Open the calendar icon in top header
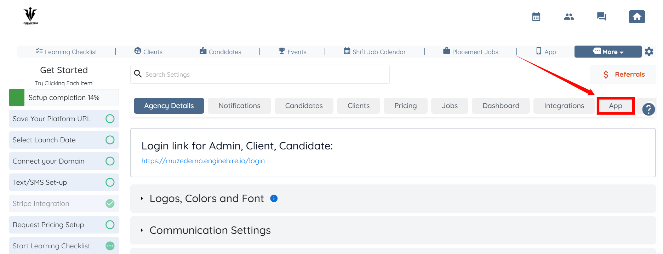This screenshot has width=663, height=254. click(x=536, y=17)
